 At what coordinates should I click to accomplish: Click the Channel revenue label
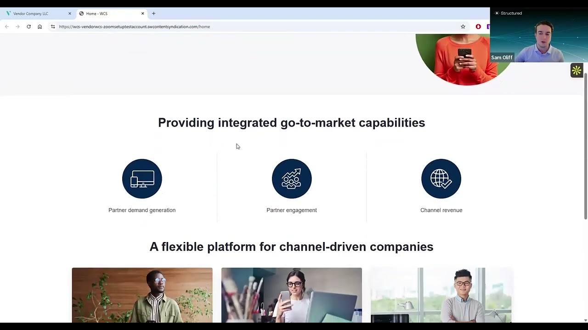click(441, 210)
